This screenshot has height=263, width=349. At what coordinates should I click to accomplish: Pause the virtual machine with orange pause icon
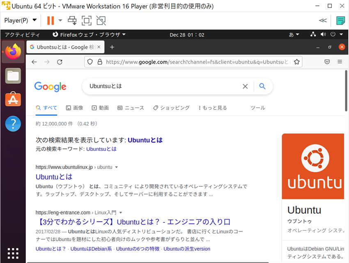pyautogui.click(x=51, y=21)
